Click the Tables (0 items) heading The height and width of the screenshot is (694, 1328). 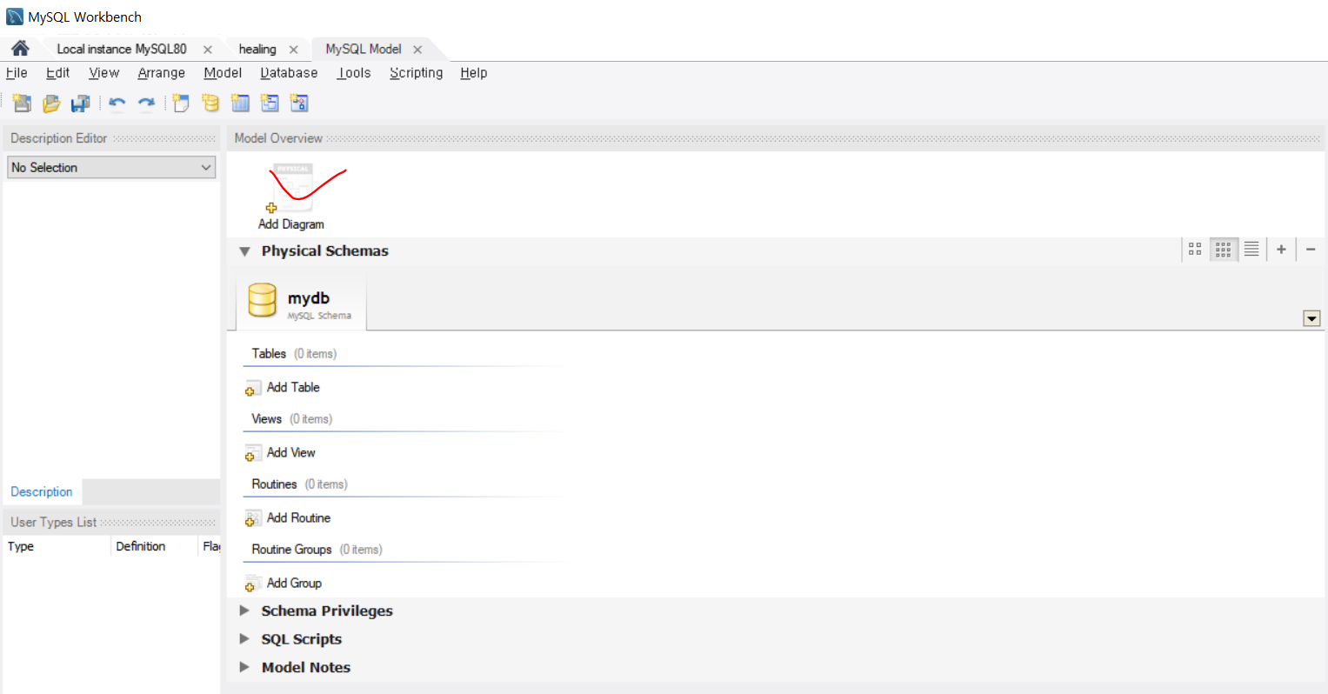294,354
